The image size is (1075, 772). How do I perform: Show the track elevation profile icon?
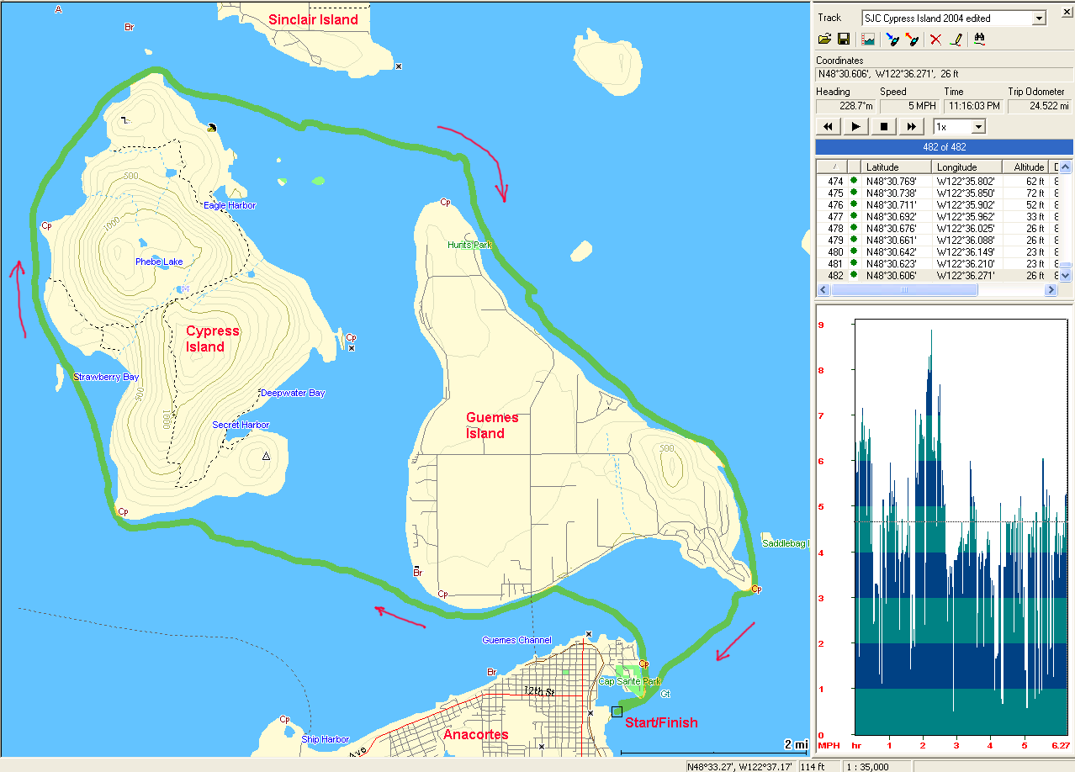[x=868, y=40]
